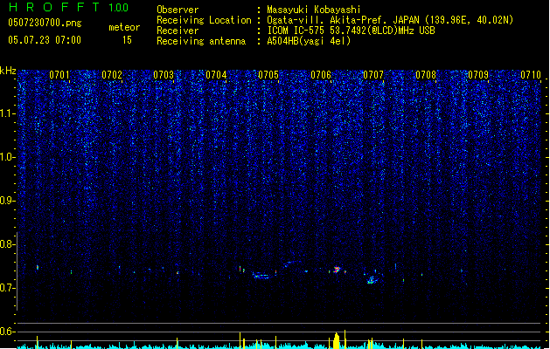This screenshot has width=550, height=349.
Task: Click the 0702 time marker
Action: [112, 75]
